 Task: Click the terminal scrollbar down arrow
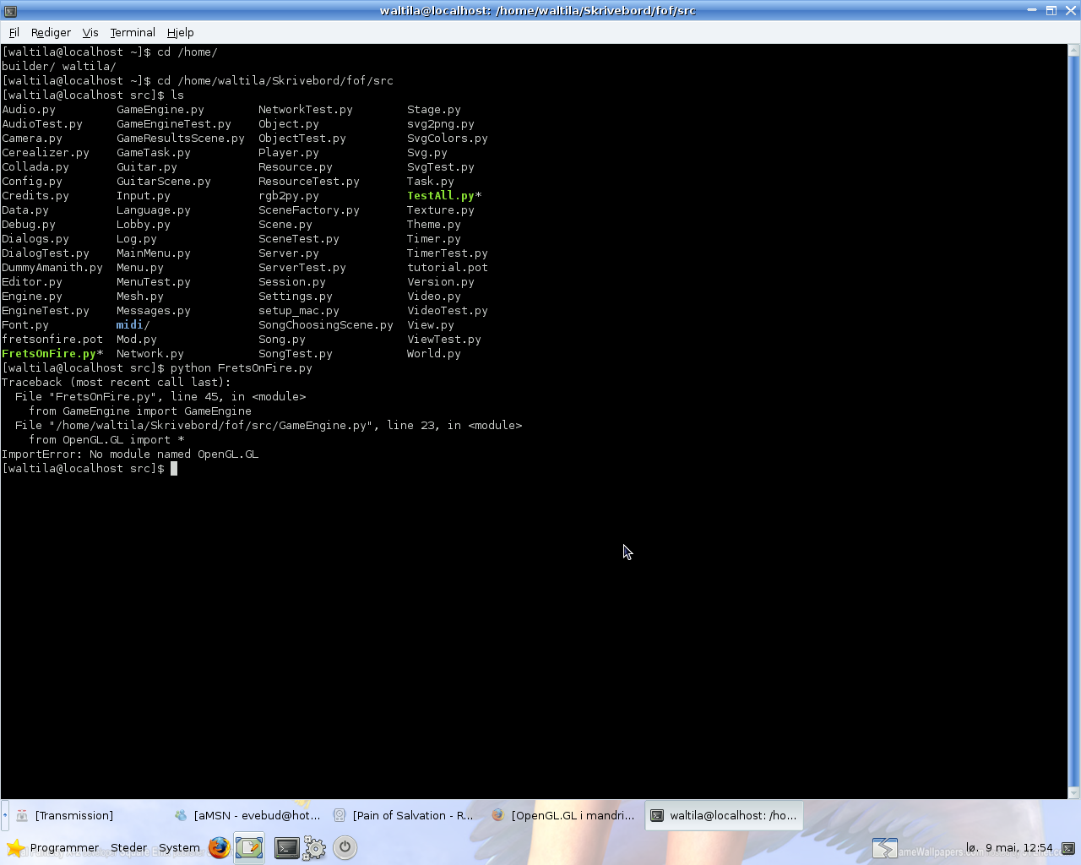click(x=1074, y=793)
